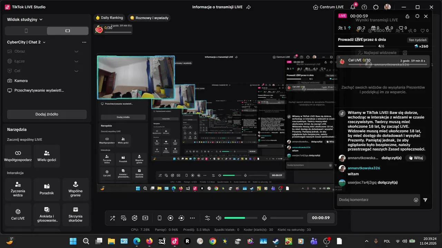Send the comment with the arrow icon

pyautogui.click(x=425, y=200)
